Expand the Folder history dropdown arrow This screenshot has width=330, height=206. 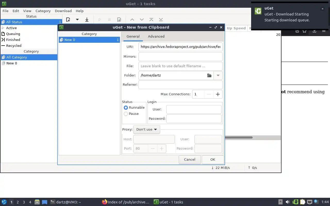pos(218,75)
